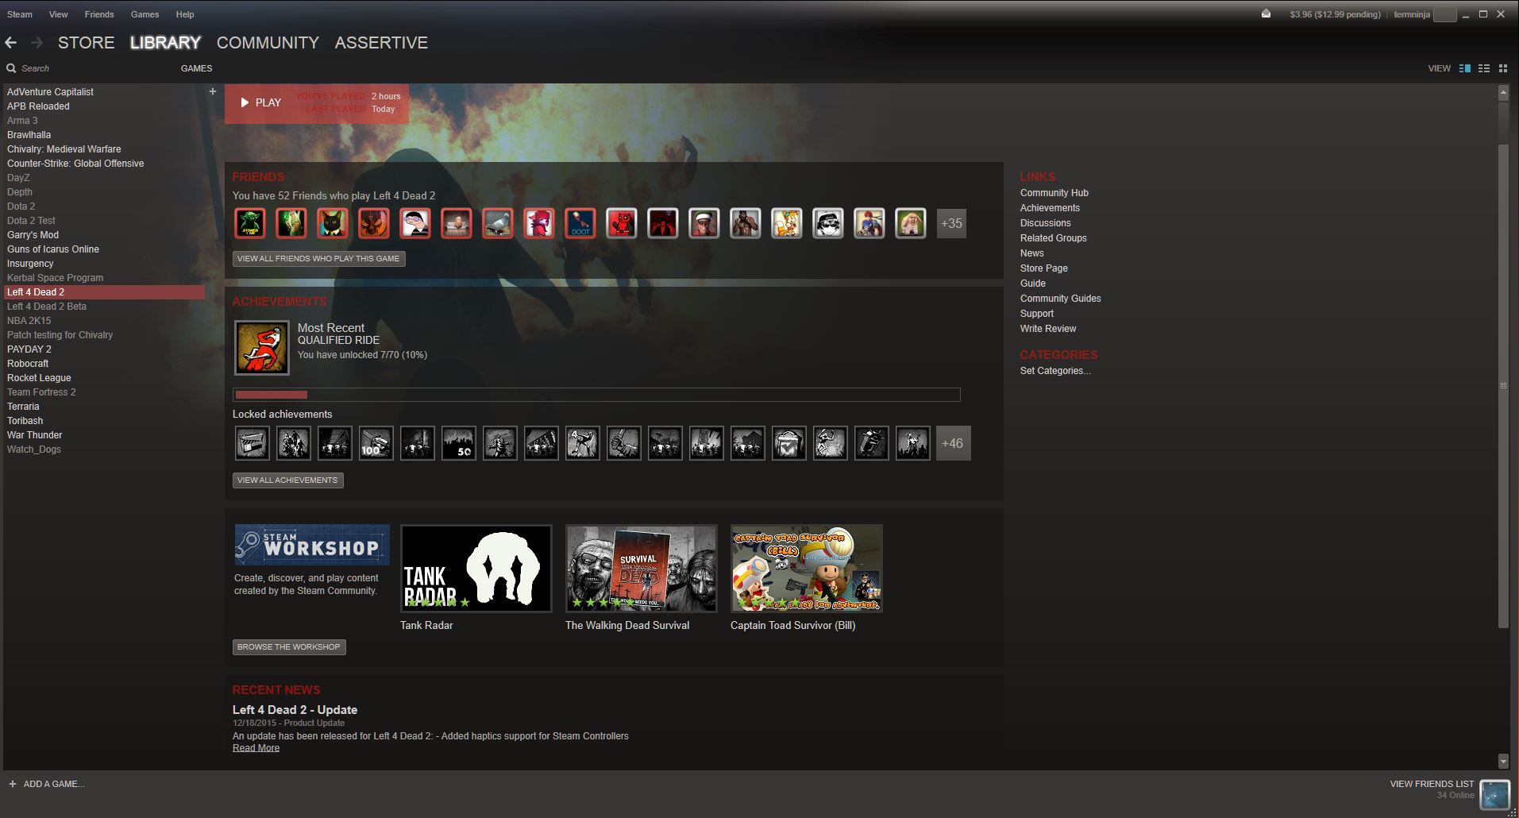Switch to grid view mode
Screen dimensions: 1519x818
coord(1503,68)
